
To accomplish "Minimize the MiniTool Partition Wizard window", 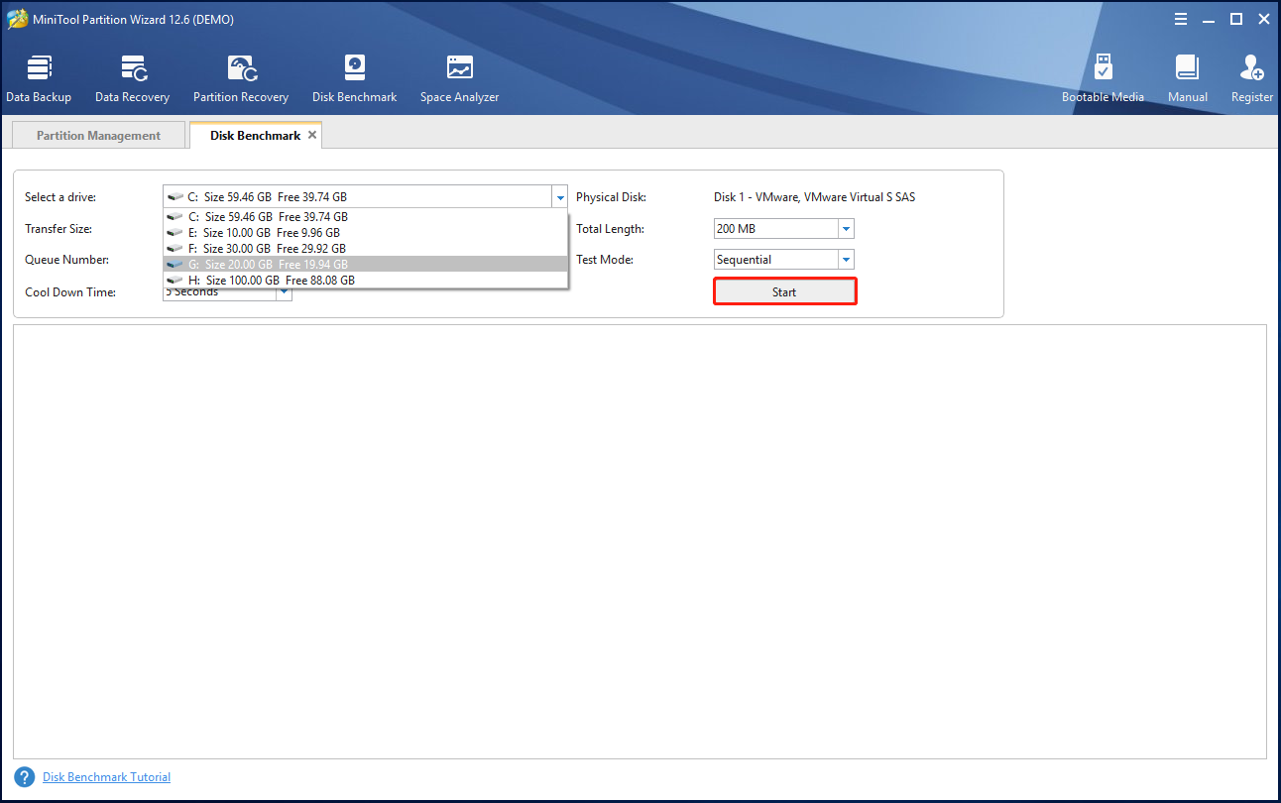I will click(1209, 19).
